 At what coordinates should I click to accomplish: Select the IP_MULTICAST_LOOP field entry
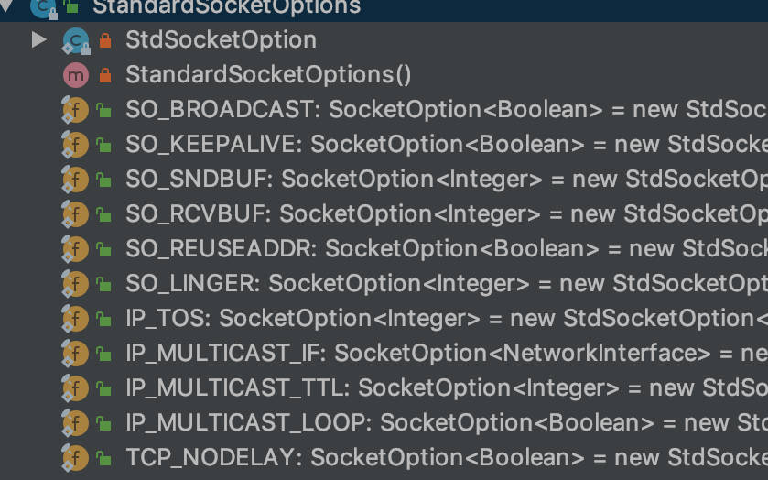pyautogui.click(x=384, y=423)
